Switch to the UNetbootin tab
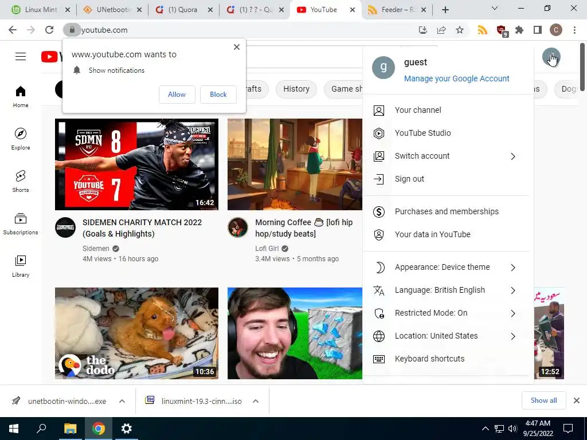Image resolution: width=587 pixels, height=440 pixels. (x=113, y=10)
